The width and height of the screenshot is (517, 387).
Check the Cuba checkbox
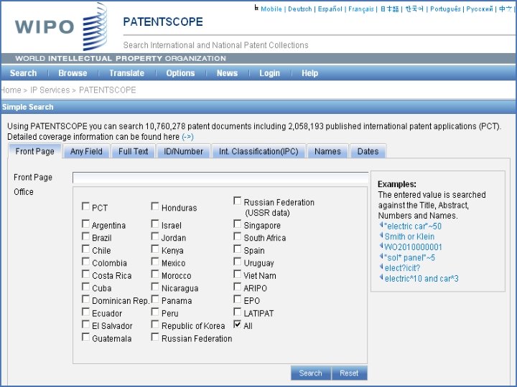coord(85,287)
